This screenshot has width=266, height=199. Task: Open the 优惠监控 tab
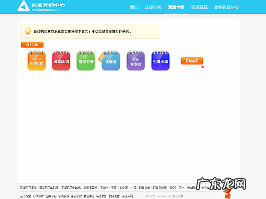click(199, 7)
